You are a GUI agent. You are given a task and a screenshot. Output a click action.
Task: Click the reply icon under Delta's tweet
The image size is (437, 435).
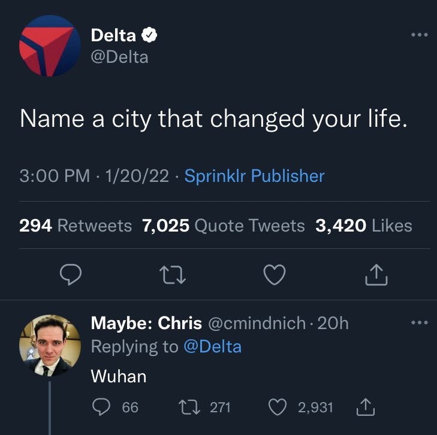[x=71, y=274]
